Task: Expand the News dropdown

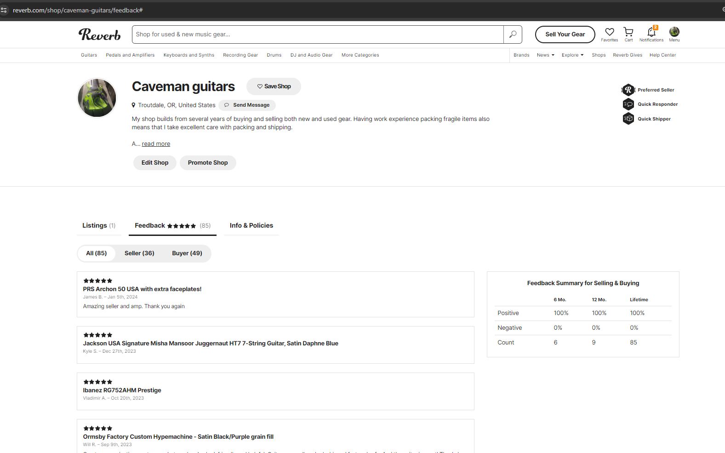Action: tap(545, 55)
